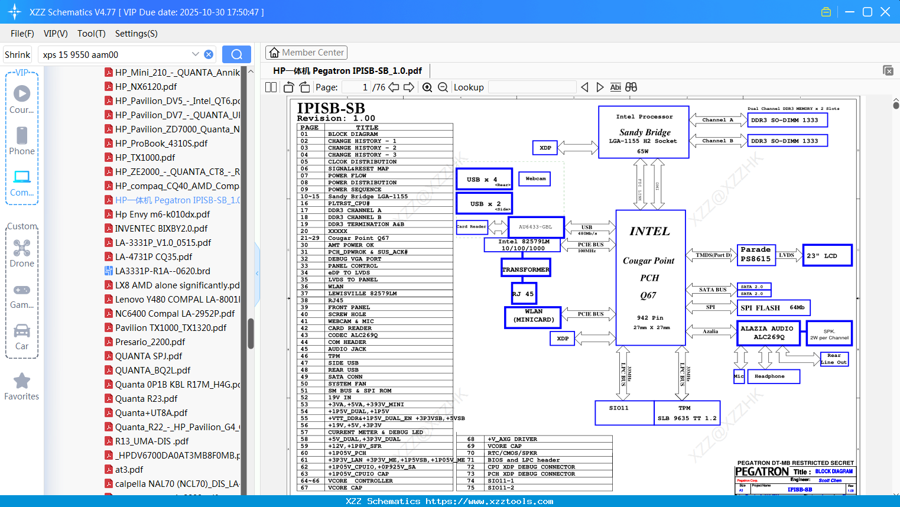Click the "/76" total page count
The height and width of the screenshot is (507, 900).
point(379,87)
